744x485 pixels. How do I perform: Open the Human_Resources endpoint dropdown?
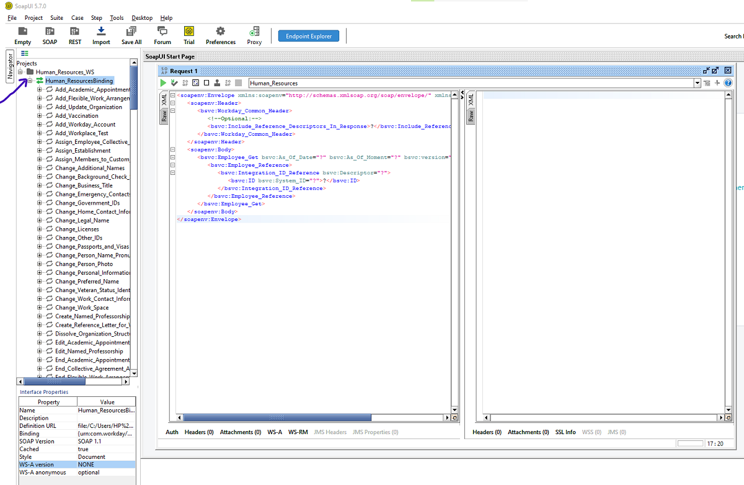697,83
